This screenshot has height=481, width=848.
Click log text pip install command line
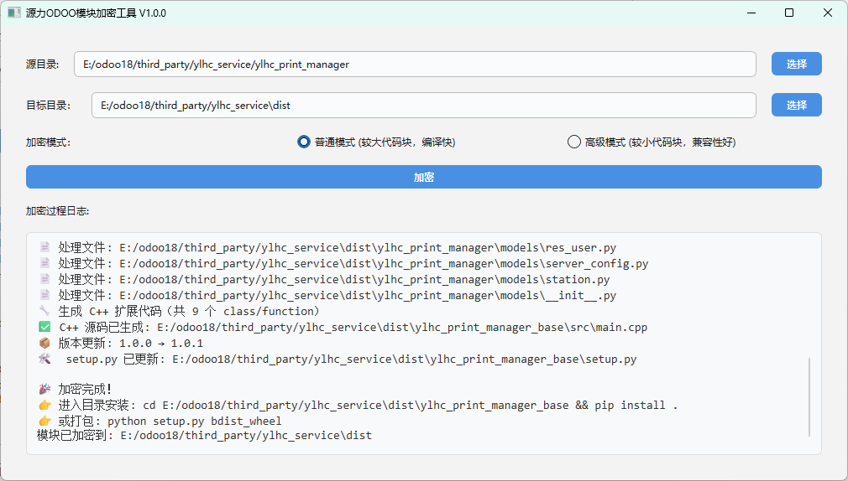[368, 405]
